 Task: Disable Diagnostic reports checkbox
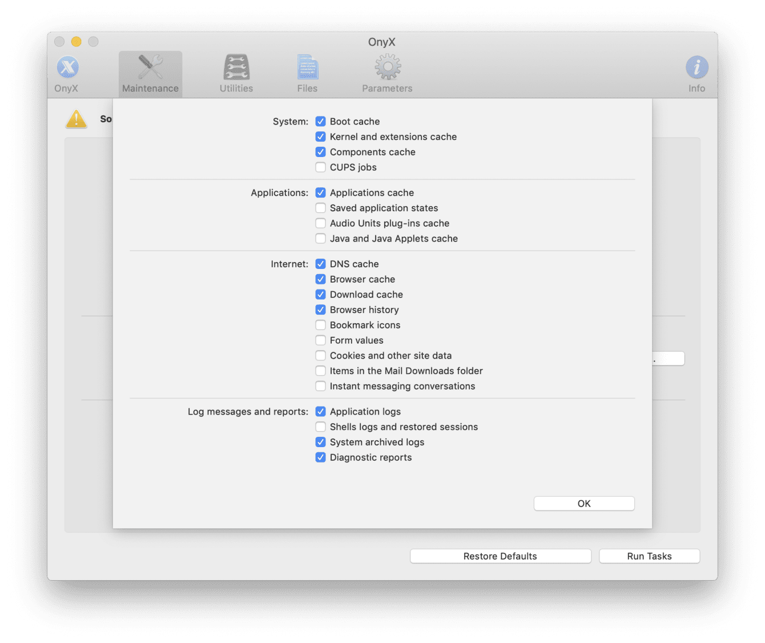click(321, 457)
